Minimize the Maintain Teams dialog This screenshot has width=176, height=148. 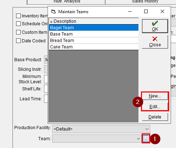click(130, 11)
